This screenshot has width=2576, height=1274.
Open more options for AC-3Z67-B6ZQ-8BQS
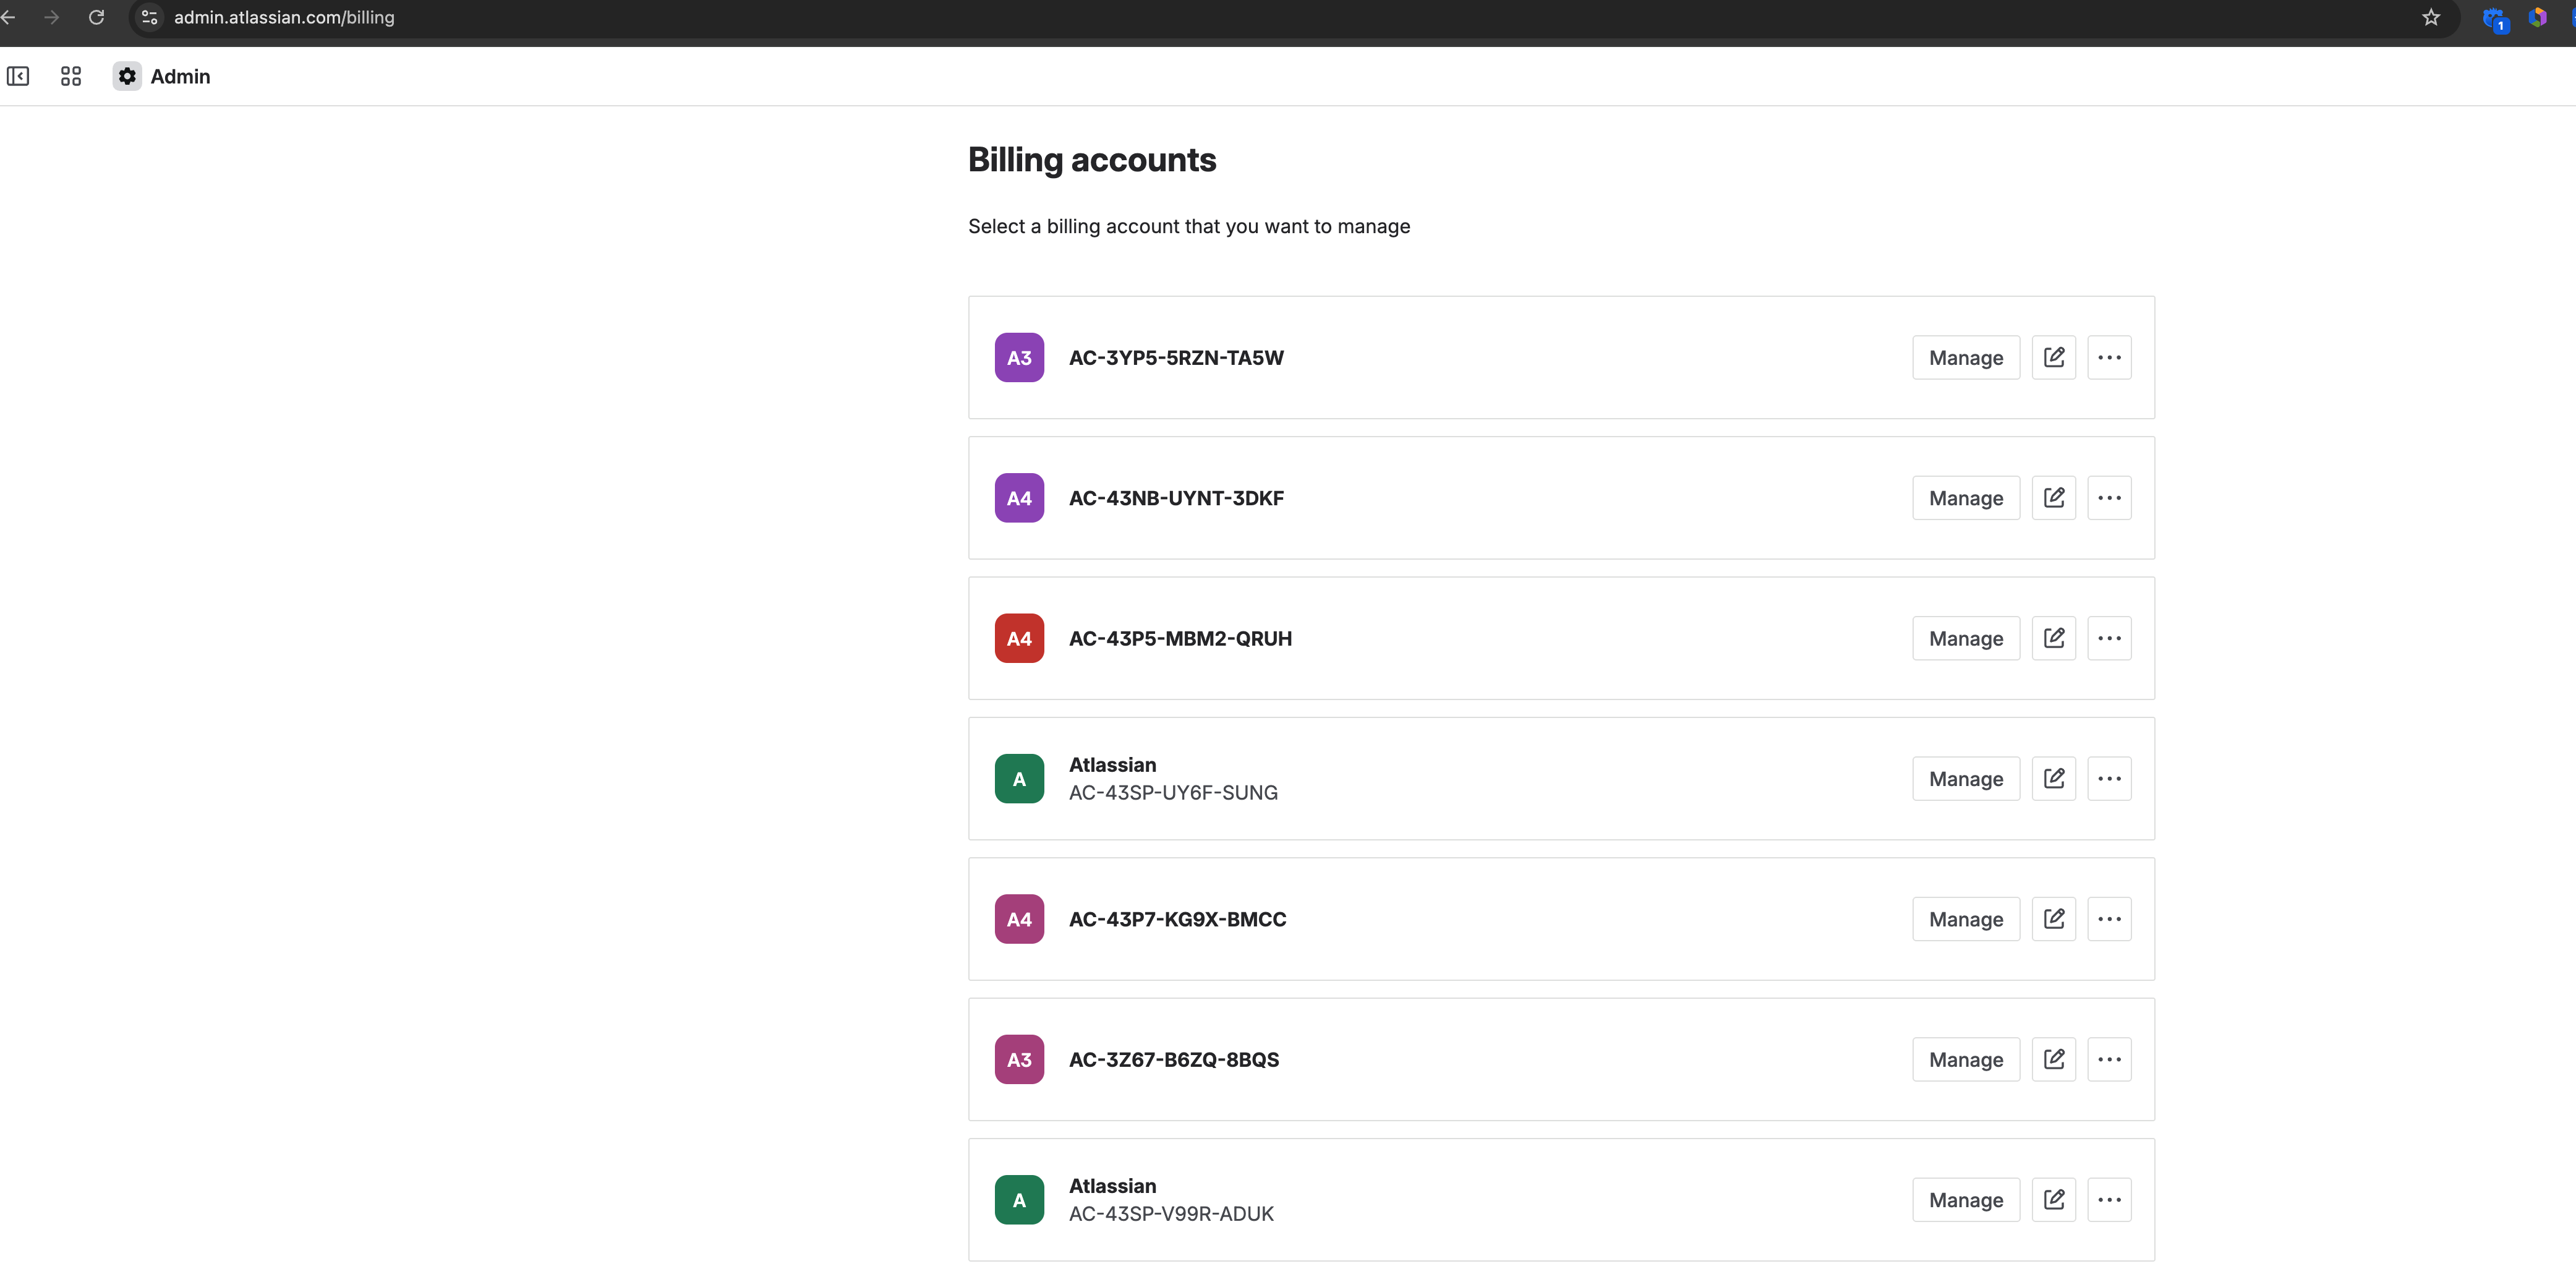[2110, 1060]
